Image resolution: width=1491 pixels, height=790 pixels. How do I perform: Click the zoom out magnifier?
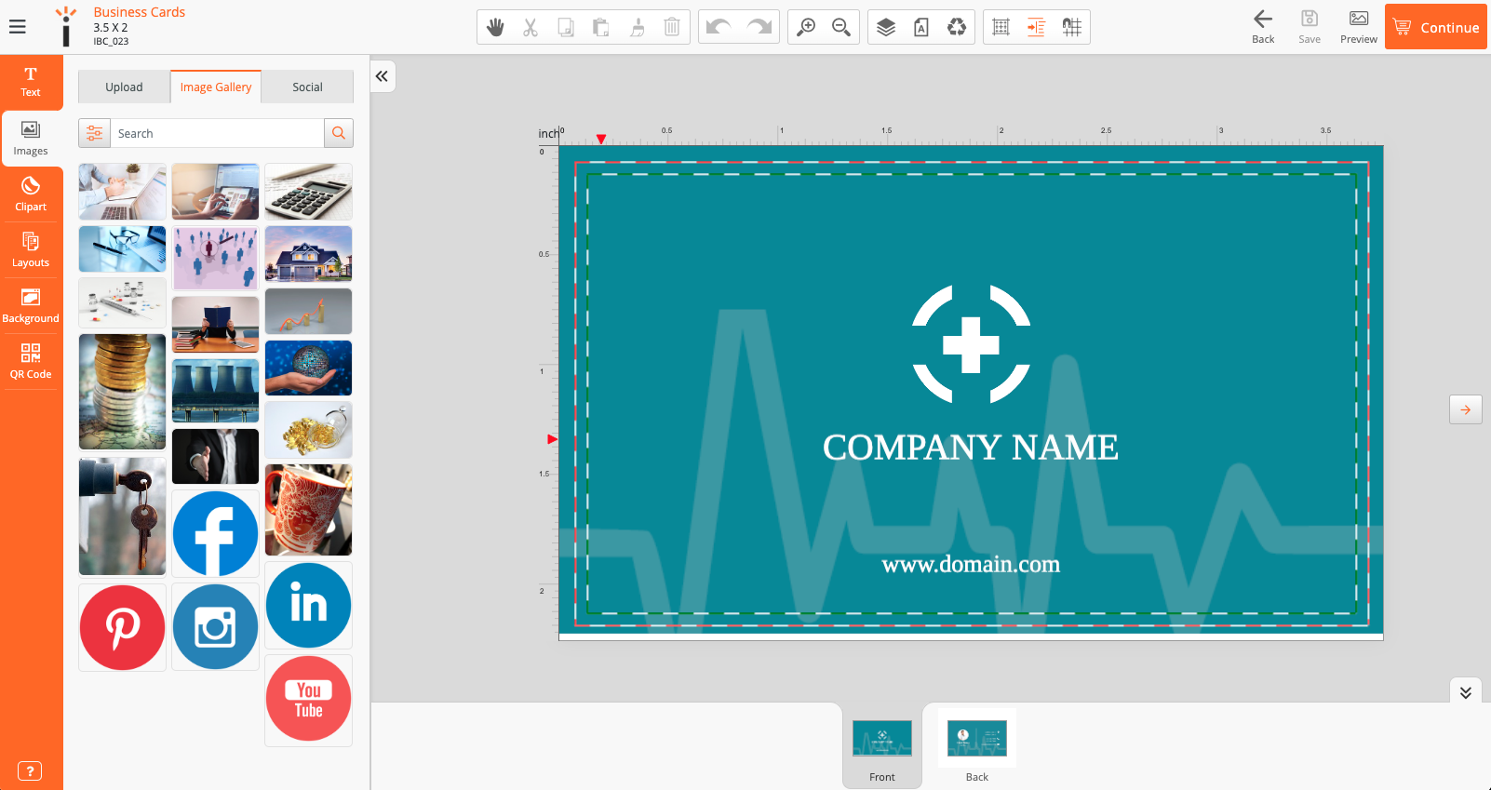pyautogui.click(x=841, y=27)
